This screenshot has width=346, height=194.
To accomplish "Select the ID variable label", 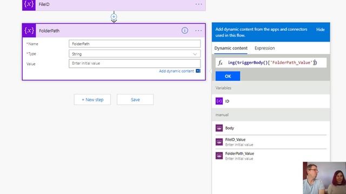I will (227, 101).
